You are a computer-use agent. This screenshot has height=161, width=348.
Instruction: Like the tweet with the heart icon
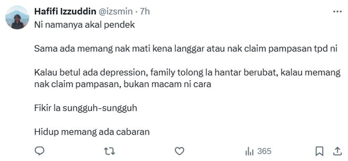[179, 151]
